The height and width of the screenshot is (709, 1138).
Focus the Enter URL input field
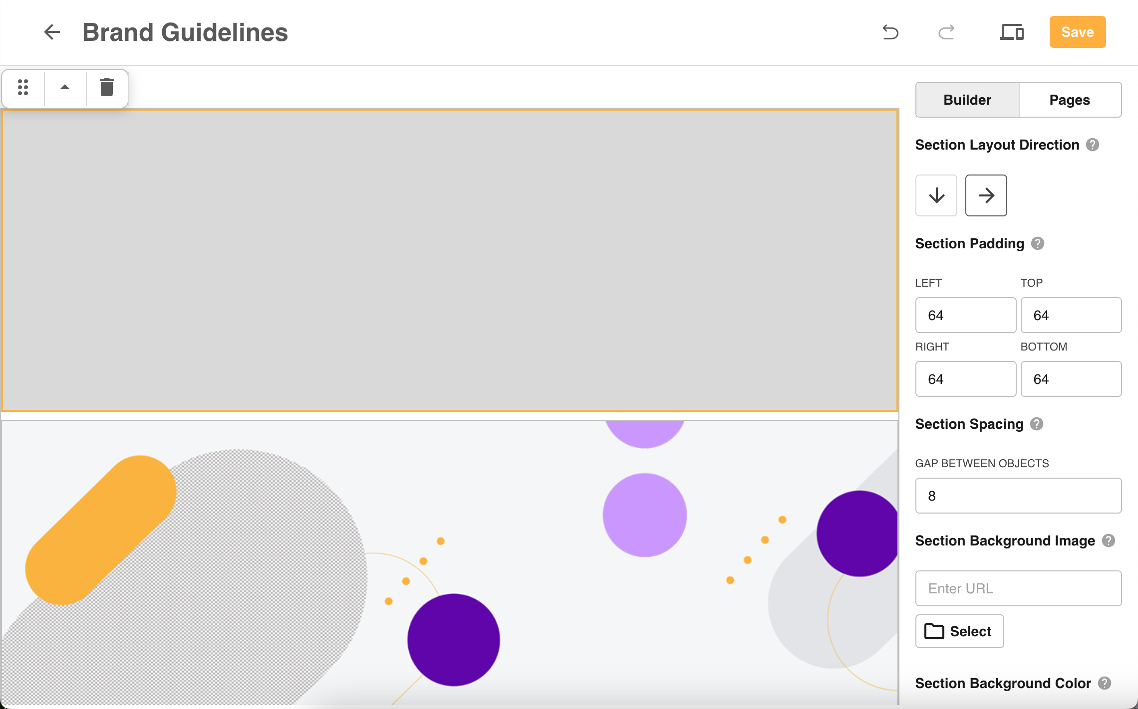coord(1018,588)
